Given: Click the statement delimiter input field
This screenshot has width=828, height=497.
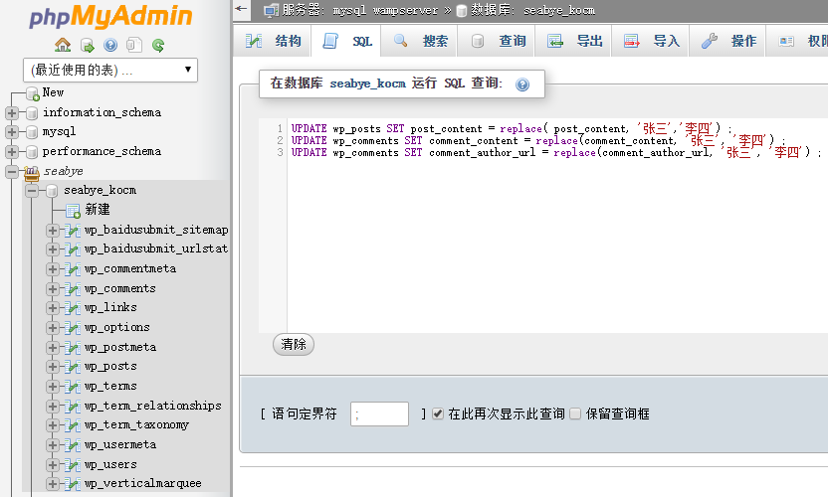Looking at the screenshot, I should point(379,414).
